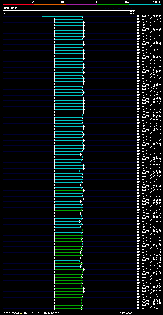
Task: Select the label UniRef100_C3W0R9
Action: (x=149, y=185)
